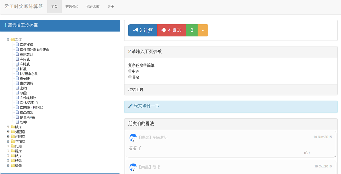Viewport: 341px width, 174px height.
Task: Select the 简单 complexity radio button
Action: point(145,65)
